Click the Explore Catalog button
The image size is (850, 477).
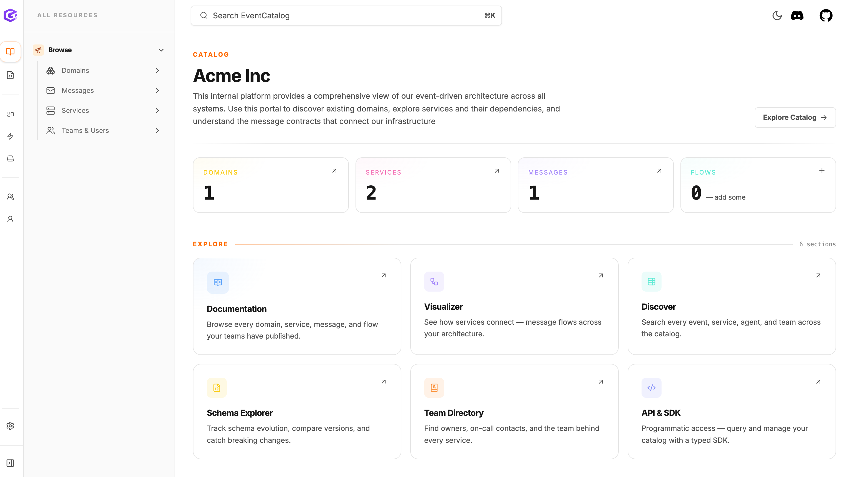point(795,117)
